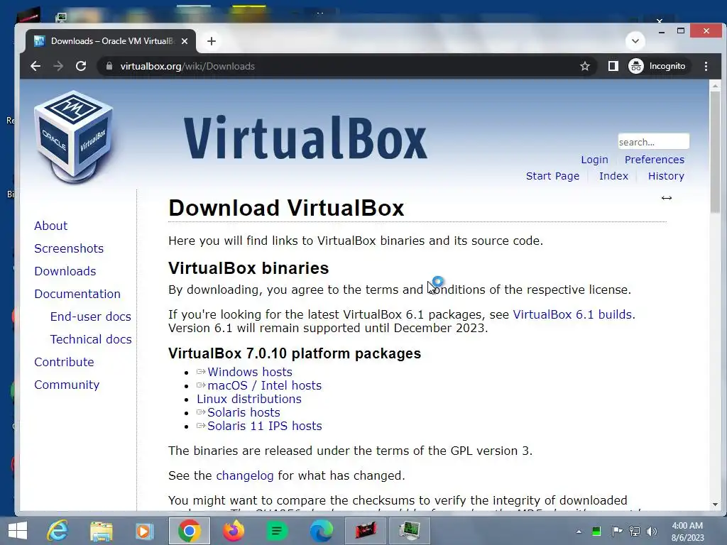Expand the tab search dropdown arrow
Image resolution: width=727 pixels, height=545 pixels.
[x=635, y=40]
